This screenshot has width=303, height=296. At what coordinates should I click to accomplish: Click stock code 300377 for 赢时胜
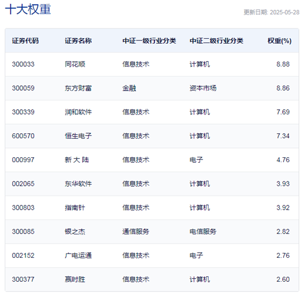click(x=23, y=280)
